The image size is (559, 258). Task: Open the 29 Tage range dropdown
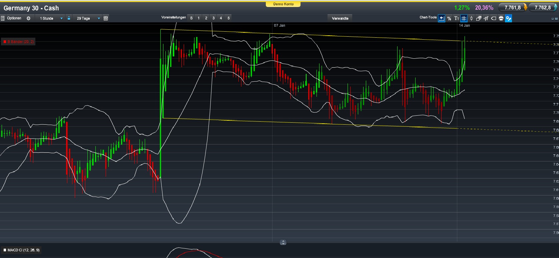pyautogui.click(x=99, y=18)
